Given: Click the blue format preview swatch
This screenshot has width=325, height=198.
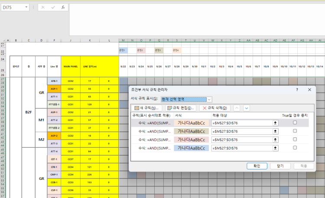Looking at the screenshot, I should pos(191,148).
